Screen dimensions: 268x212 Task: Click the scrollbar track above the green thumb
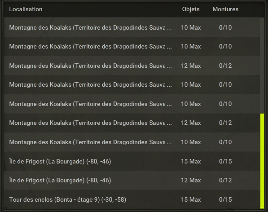coord(262,66)
